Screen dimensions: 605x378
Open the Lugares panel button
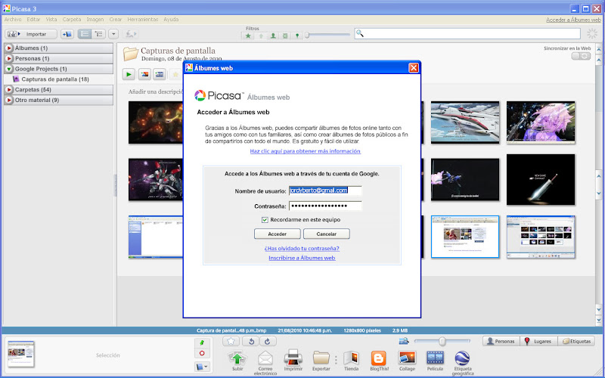[538, 342]
